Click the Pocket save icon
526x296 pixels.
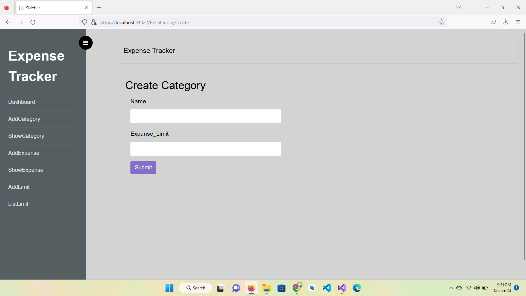[x=493, y=22]
